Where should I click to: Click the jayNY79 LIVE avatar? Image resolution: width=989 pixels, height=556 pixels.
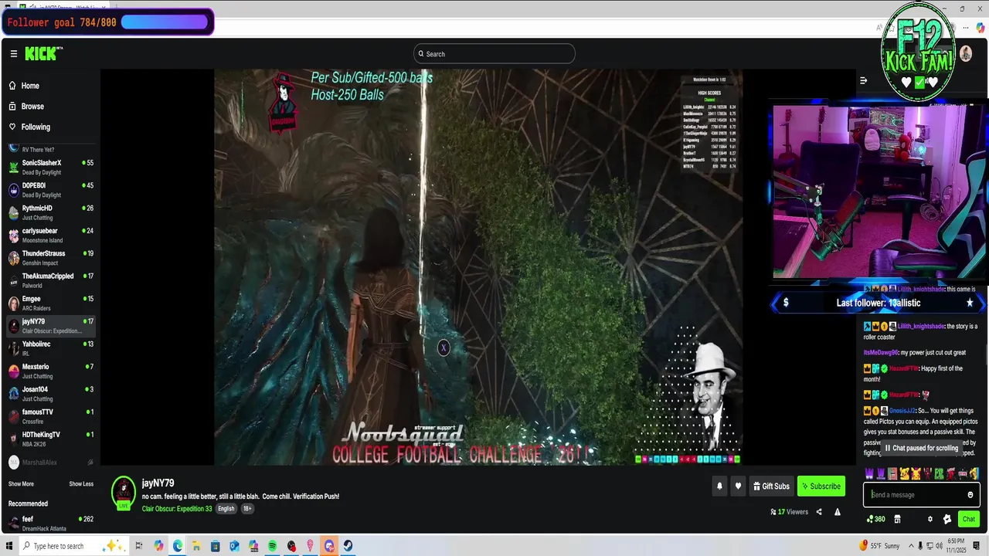pyautogui.click(x=124, y=492)
